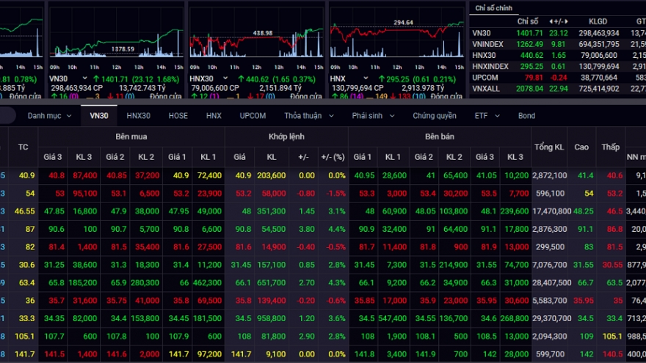Open the VN30 chart index selector chevron

pyautogui.click(x=84, y=78)
